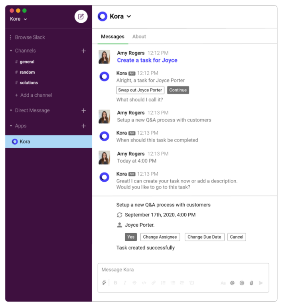The image size is (282, 306).
Task: Insert a code block
Action: [x=192, y=283]
